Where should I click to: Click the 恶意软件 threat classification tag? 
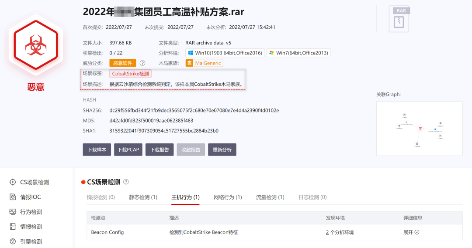pyautogui.click(x=123, y=63)
